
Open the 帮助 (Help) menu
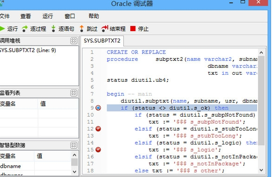[94, 16]
